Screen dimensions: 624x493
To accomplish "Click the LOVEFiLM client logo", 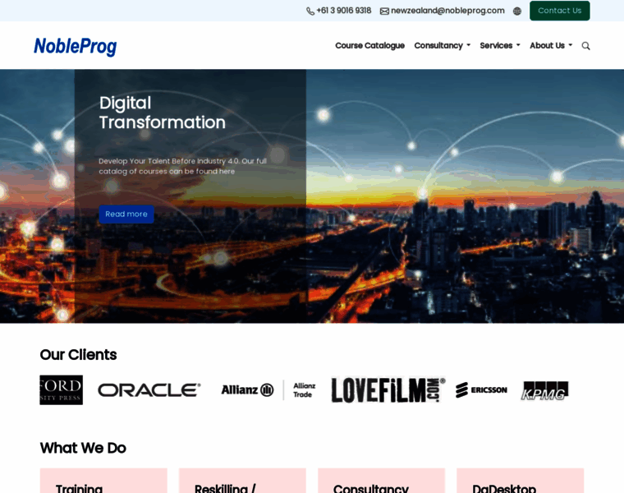I will tap(388, 389).
